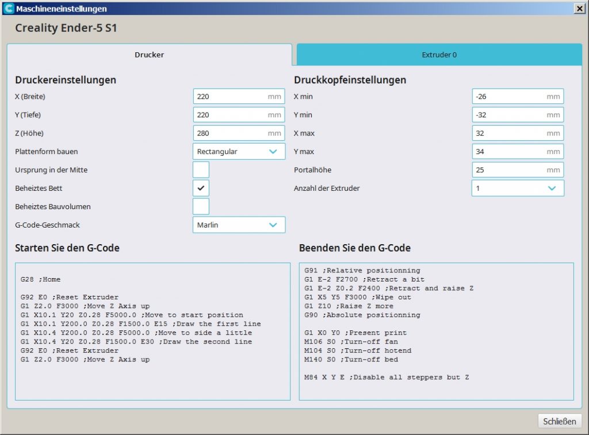Click the 'Beheiztes Bauvolumen' label
This screenshot has height=435, width=589.
[x=52, y=206]
